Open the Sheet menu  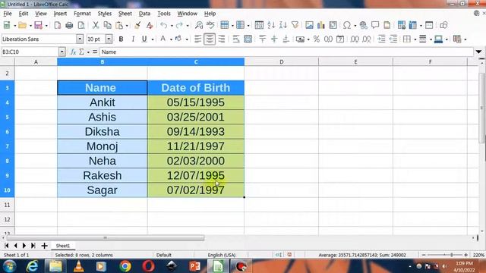pos(125,14)
